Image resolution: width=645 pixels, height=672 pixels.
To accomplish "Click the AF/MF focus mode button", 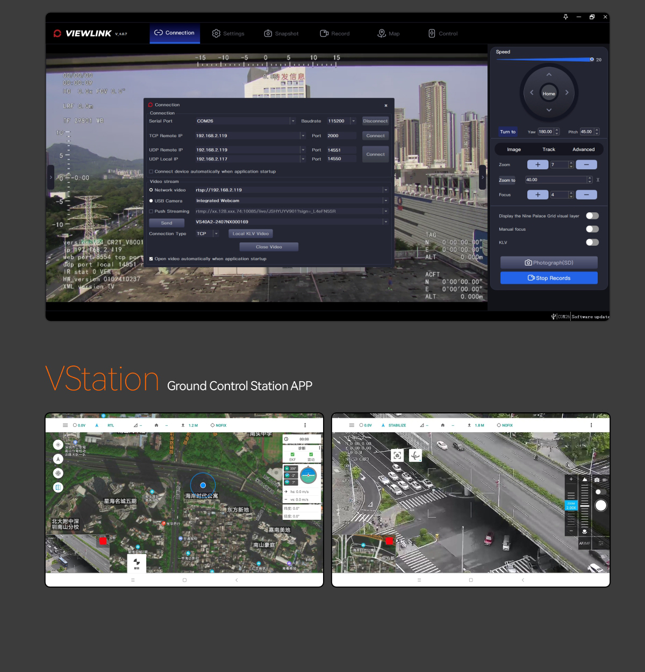I will pos(584,544).
